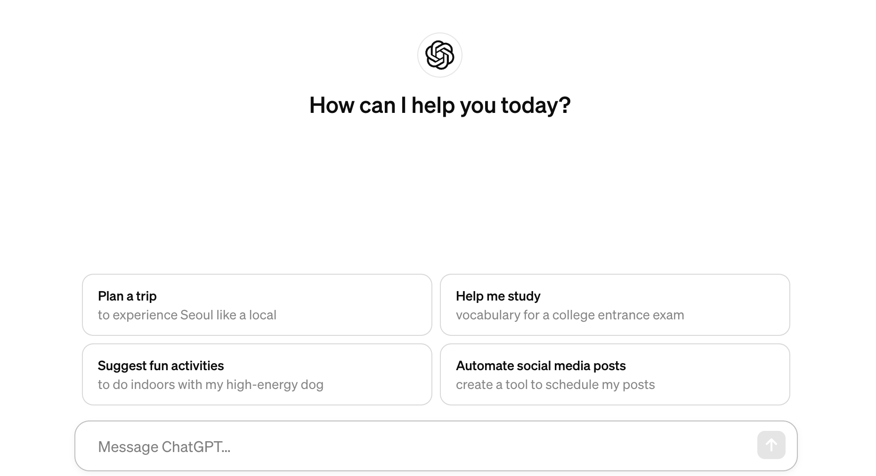Click "to do indoors with my high-energy dog" text
The height and width of the screenshot is (476, 876).
(211, 384)
